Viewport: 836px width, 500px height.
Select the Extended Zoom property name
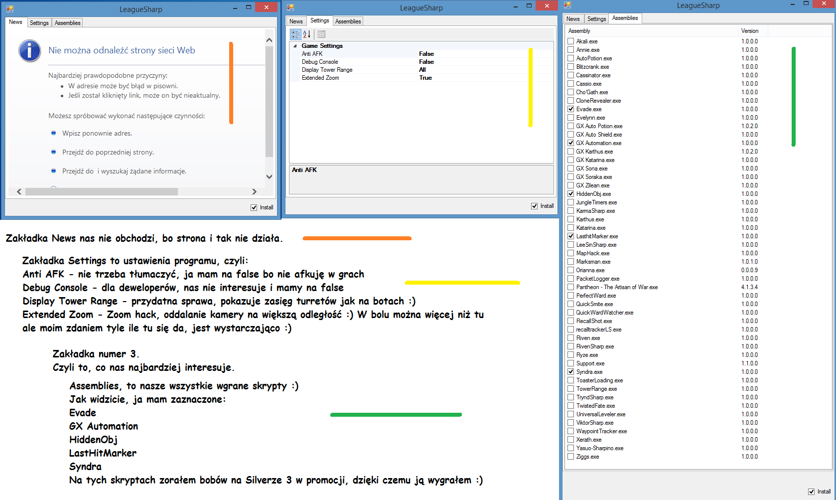320,78
